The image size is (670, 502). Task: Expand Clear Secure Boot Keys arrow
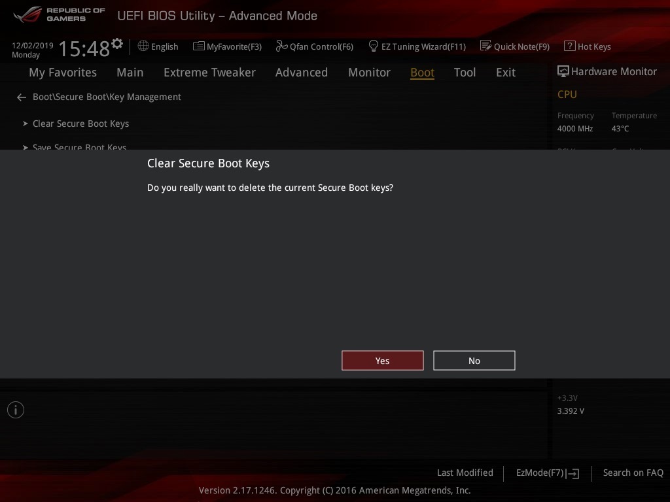pyautogui.click(x=26, y=124)
